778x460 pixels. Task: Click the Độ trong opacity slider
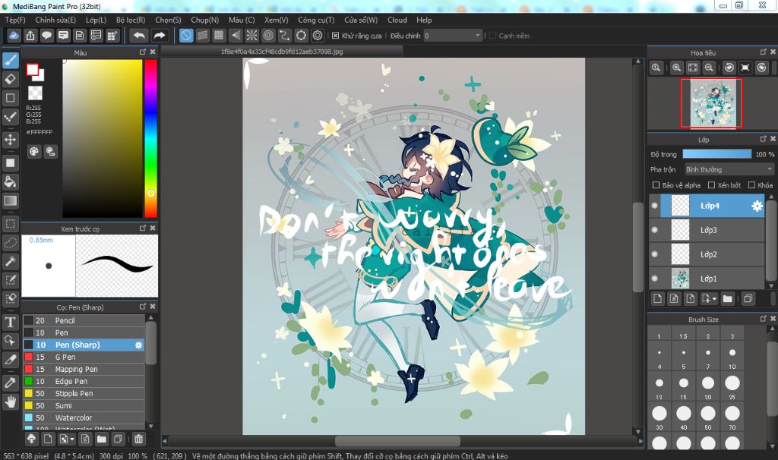pos(717,154)
